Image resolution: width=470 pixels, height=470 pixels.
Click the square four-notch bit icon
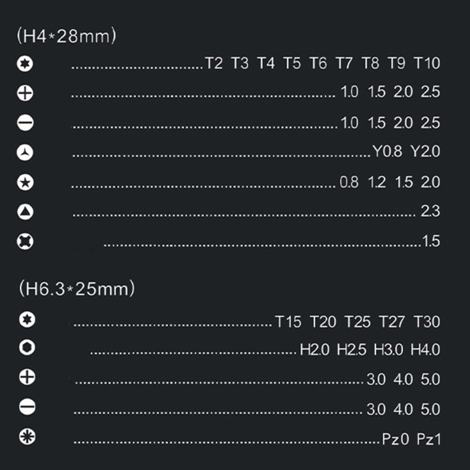25,242
